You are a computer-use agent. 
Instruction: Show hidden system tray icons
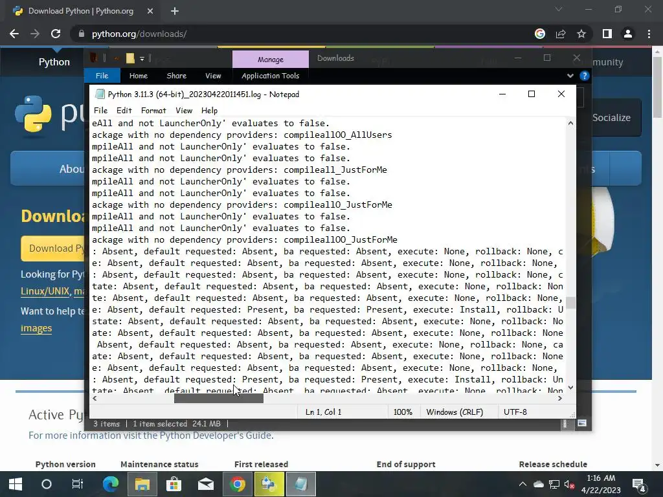pyautogui.click(x=523, y=484)
